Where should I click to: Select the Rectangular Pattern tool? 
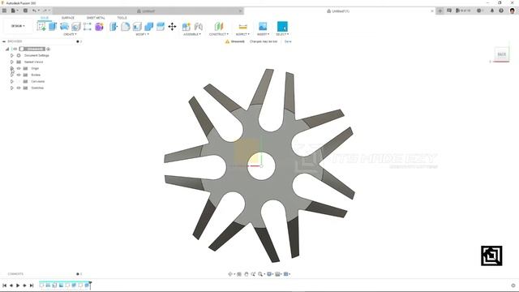pyautogui.click(x=88, y=27)
